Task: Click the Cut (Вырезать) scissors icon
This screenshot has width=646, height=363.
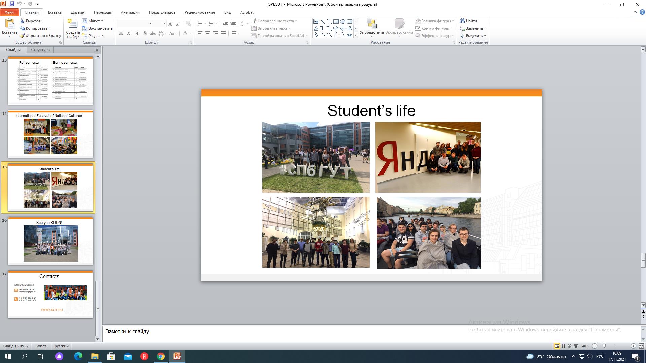Action: pyautogui.click(x=22, y=21)
